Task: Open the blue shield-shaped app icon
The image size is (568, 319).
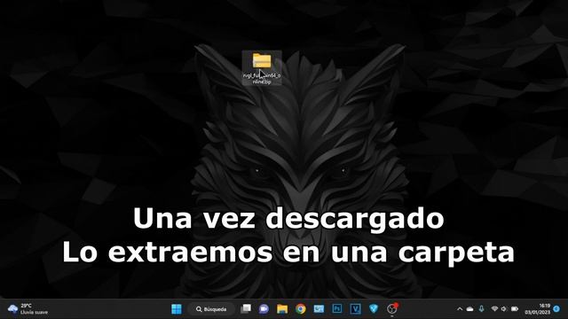Action: click(x=374, y=309)
